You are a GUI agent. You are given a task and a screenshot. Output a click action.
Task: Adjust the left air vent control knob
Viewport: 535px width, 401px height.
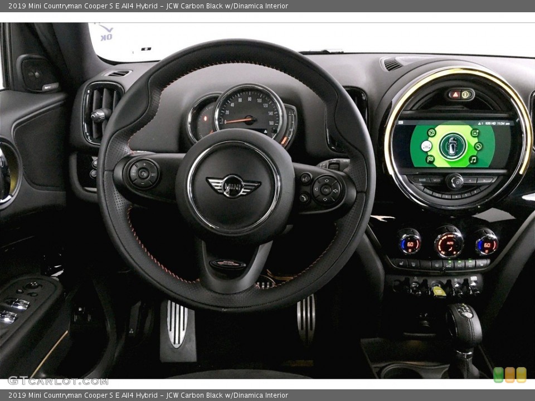[x=100, y=115]
